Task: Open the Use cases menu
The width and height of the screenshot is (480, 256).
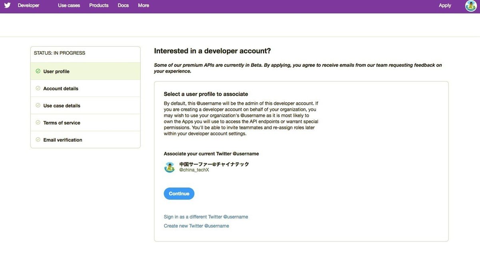Action: tap(69, 6)
